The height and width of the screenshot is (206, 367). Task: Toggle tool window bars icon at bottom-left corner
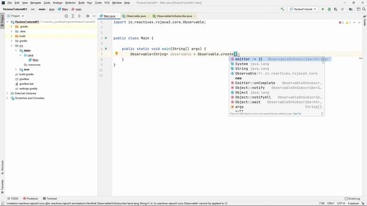pos(2,204)
